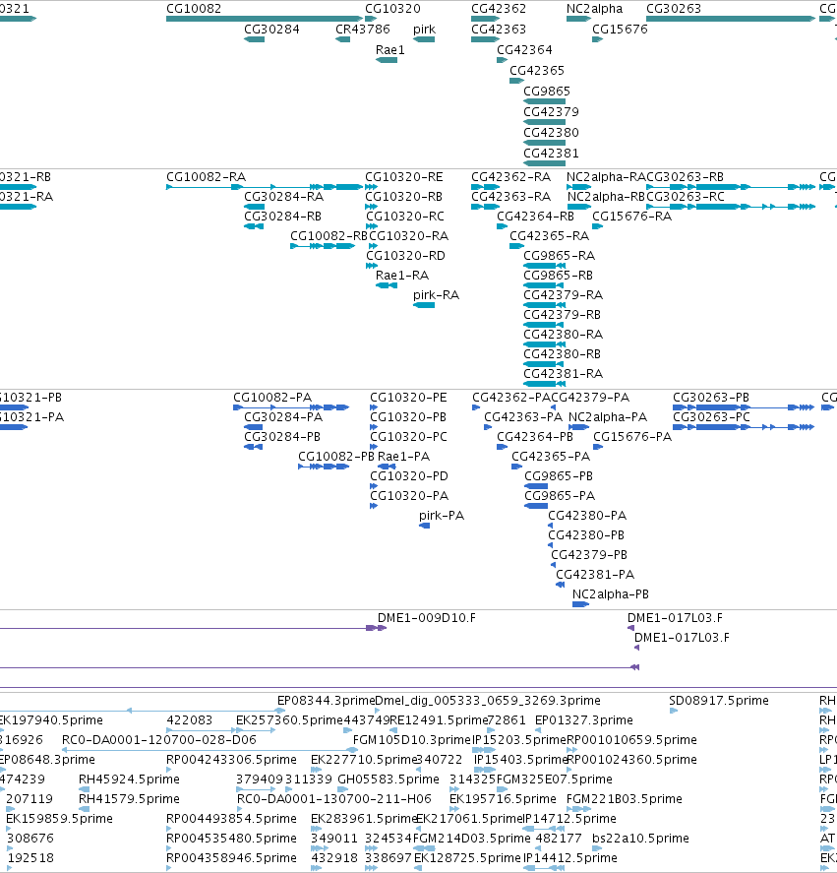Select transcript CG42364-RB
Image resolution: width=837 pixels, height=873 pixels.
[x=535, y=216]
